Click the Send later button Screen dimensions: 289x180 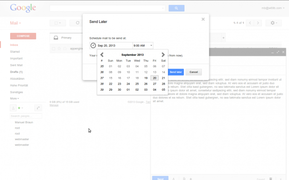pos(176,72)
